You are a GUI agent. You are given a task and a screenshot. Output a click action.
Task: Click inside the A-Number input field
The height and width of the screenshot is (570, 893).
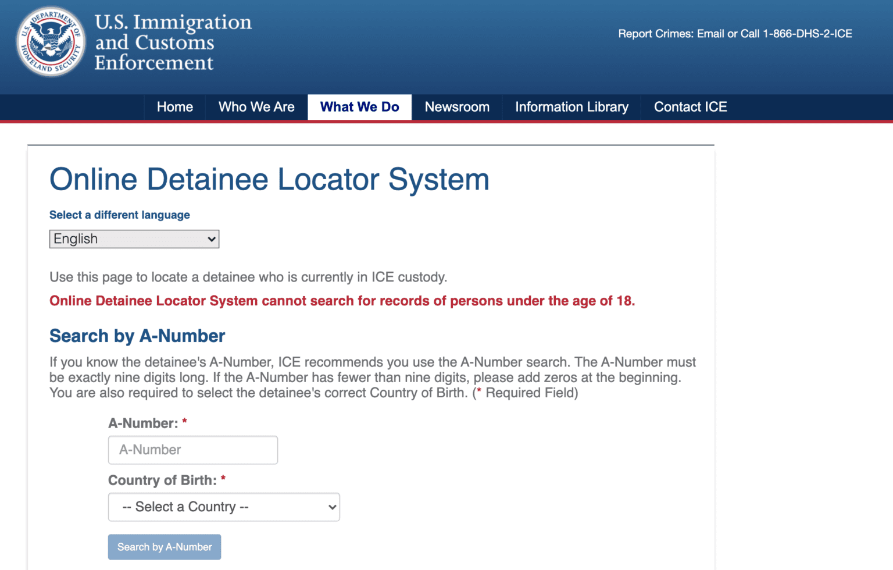click(192, 450)
